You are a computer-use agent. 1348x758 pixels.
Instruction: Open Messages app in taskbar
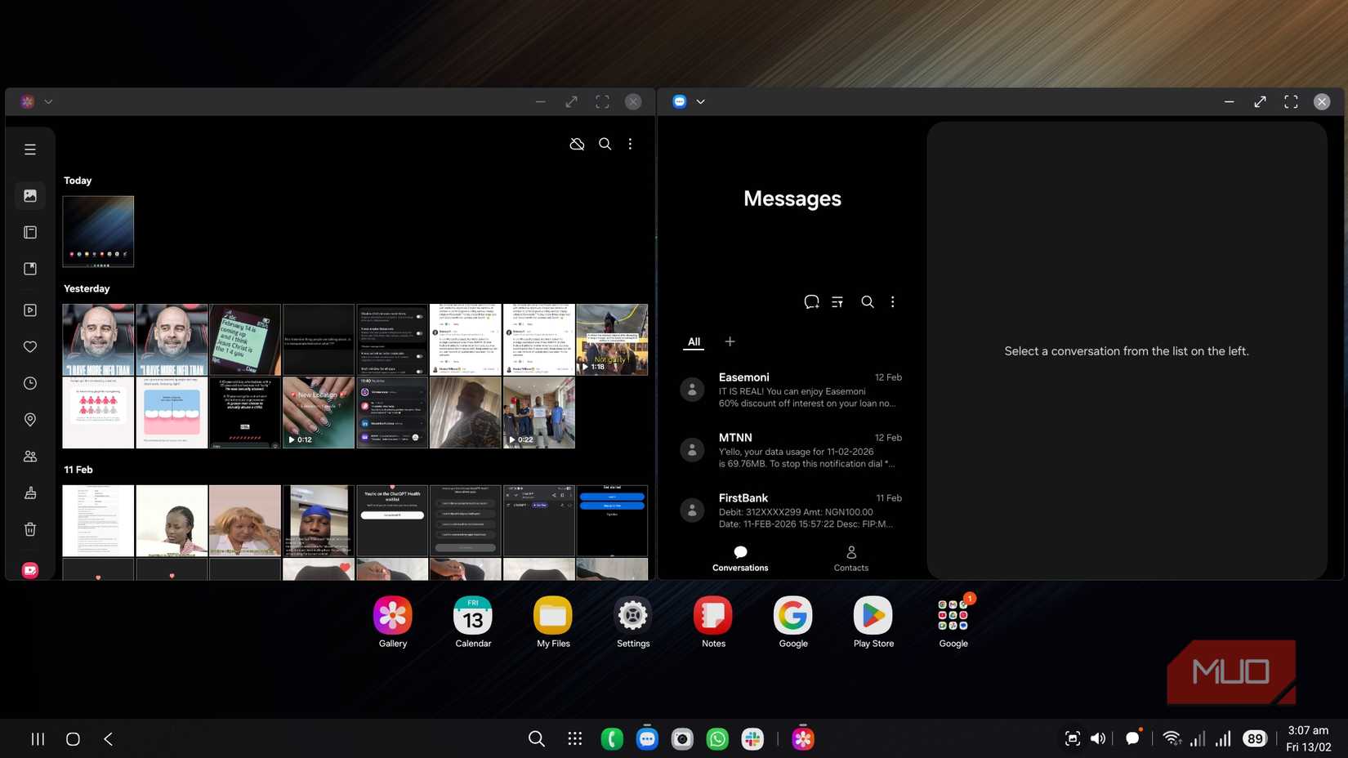tap(647, 739)
